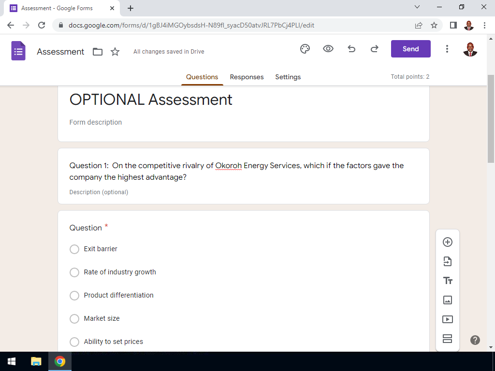Undo the last change

click(351, 49)
